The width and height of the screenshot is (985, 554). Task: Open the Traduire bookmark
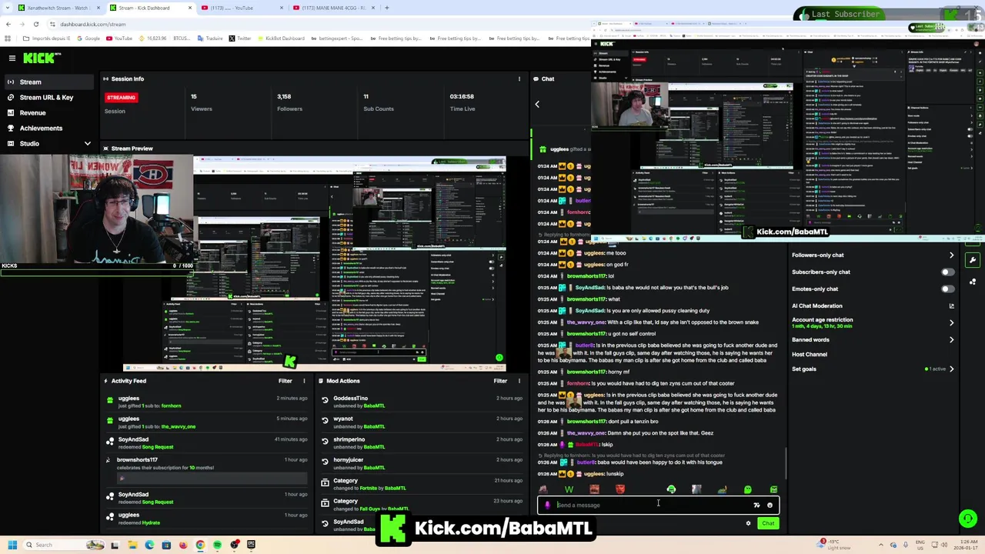tap(209, 38)
